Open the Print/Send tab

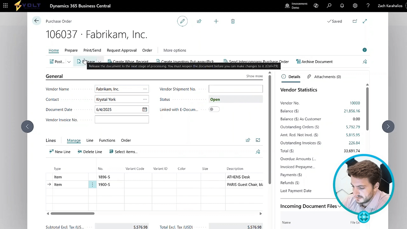point(92,50)
